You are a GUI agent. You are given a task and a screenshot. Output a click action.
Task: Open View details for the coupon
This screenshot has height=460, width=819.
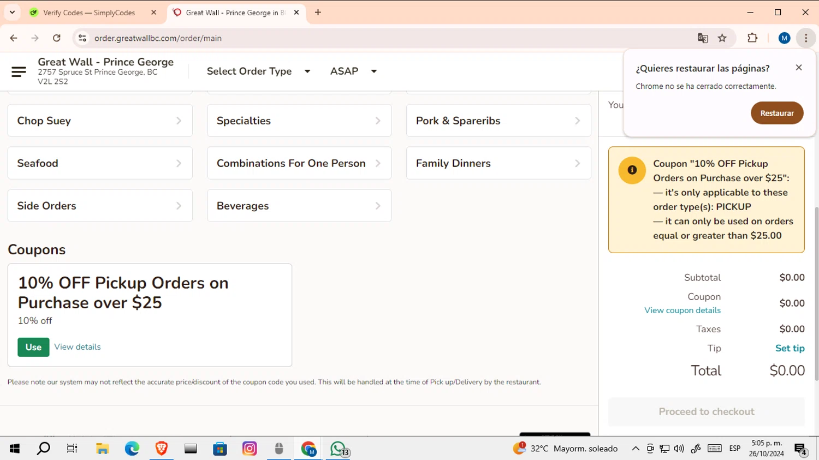coord(78,347)
